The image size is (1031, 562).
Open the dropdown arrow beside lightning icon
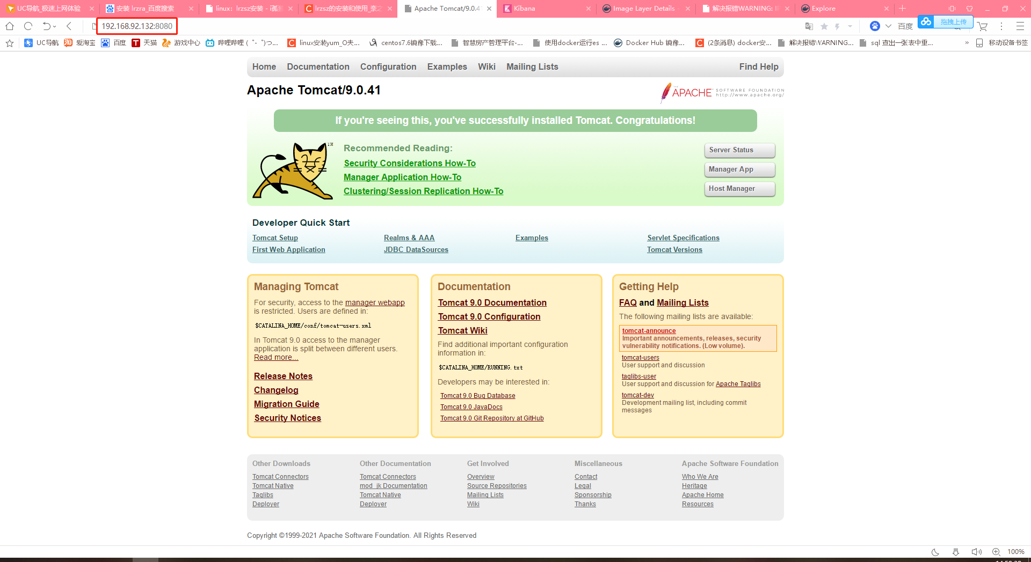pyautogui.click(x=850, y=26)
